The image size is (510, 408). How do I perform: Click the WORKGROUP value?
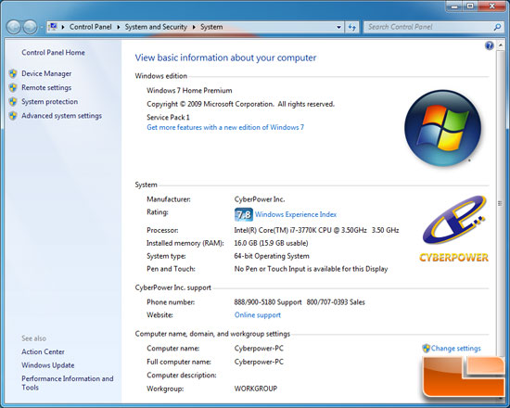(x=256, y=389)
